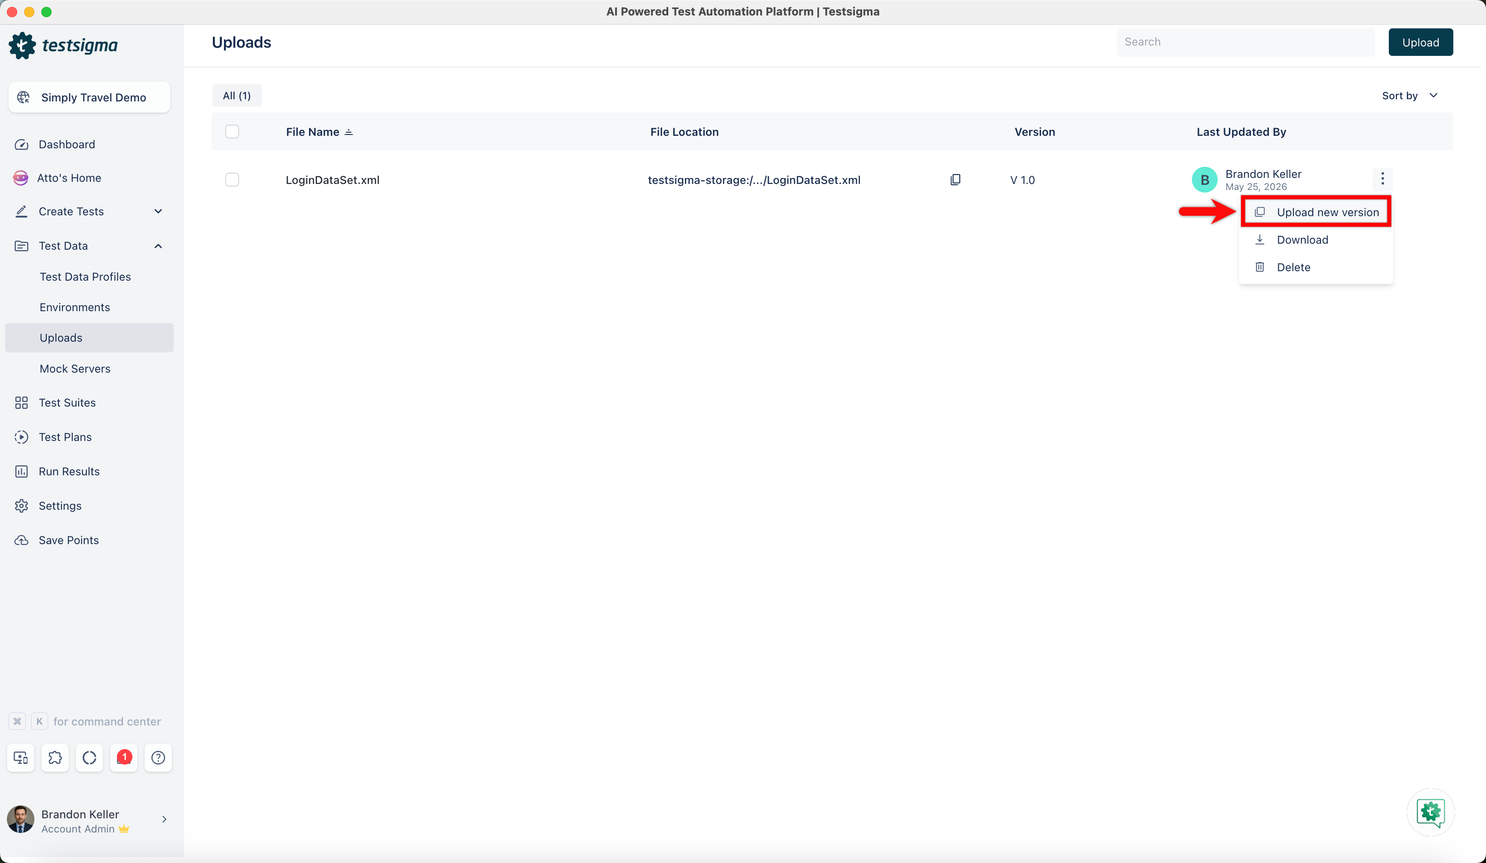Click the Create Tests pencil icon
Screen dimensions: 1486x863
(x=21, y=211)
